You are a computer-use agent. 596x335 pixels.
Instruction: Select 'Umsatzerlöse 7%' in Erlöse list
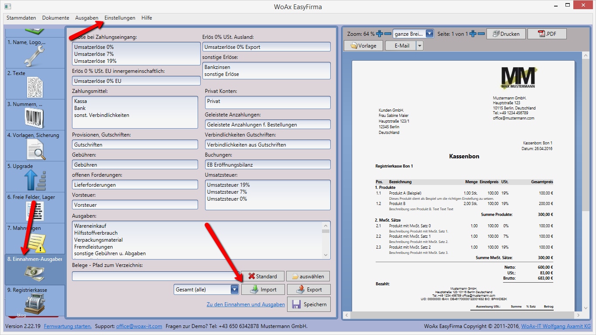click(94, 54)
